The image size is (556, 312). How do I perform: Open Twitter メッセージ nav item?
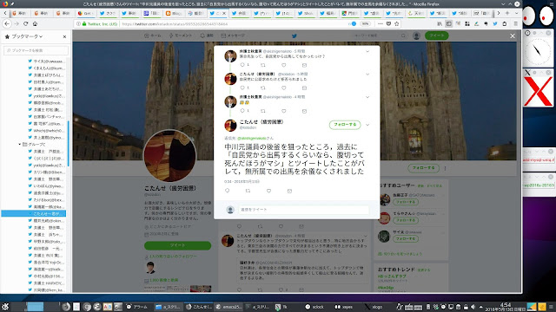point(233,36)
